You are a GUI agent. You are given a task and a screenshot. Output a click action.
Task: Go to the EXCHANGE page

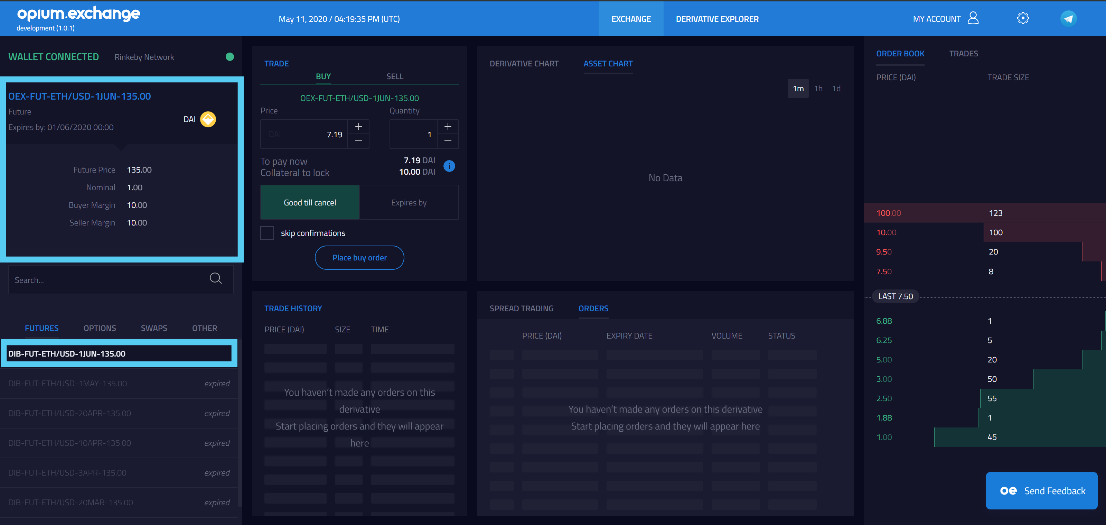point(631,19)
